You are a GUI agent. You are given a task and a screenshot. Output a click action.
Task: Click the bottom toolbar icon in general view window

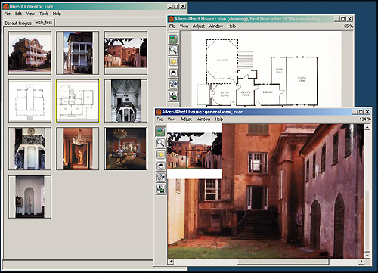tap(160, 189)
